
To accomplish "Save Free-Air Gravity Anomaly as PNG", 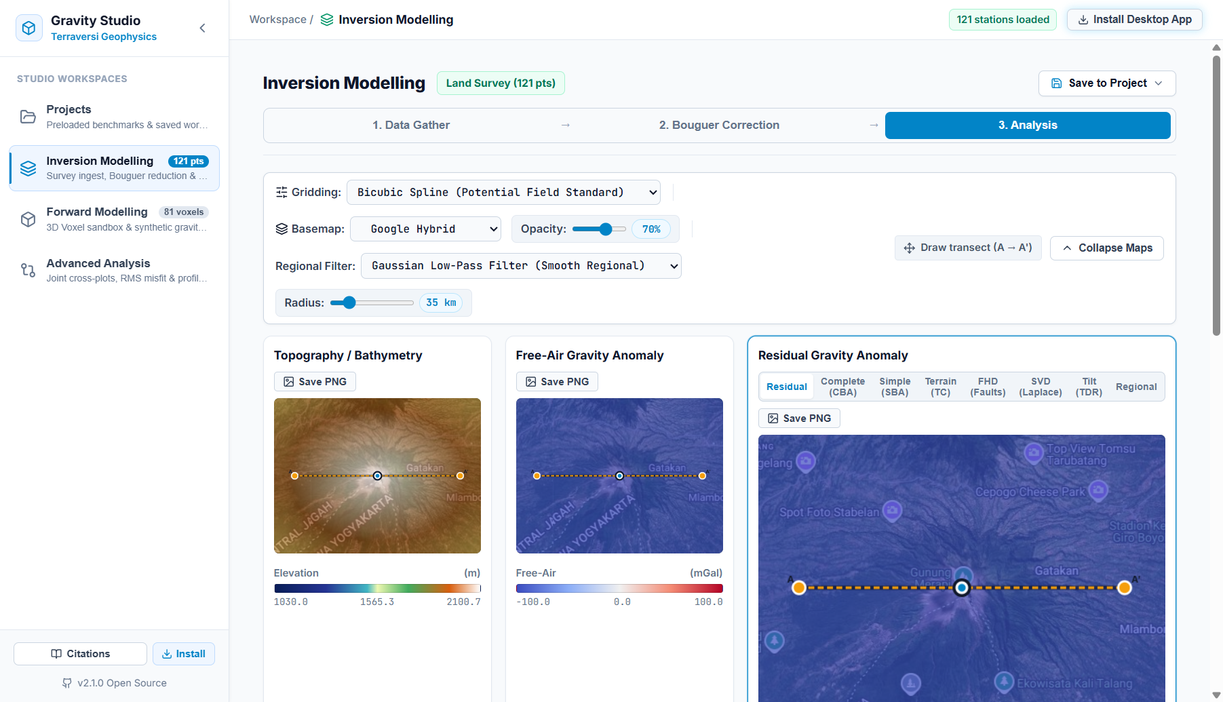I will pos(557,382).
